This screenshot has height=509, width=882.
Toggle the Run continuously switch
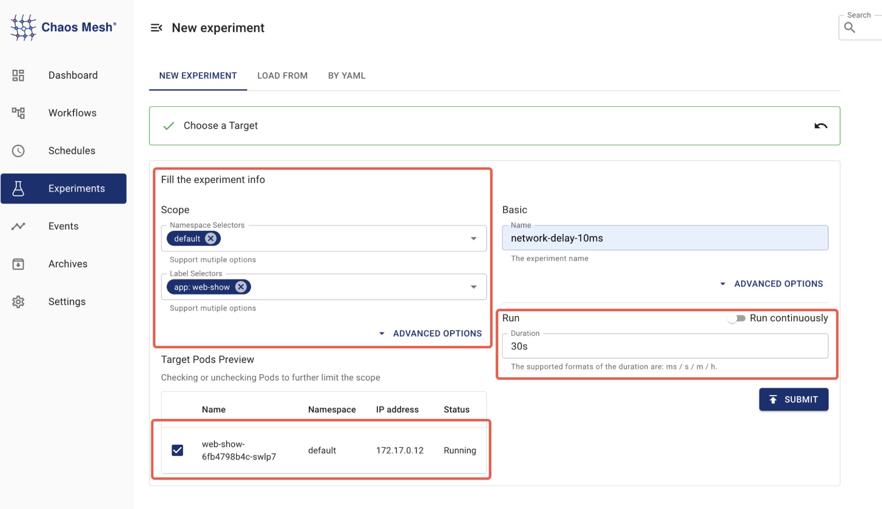coord(736,318)
